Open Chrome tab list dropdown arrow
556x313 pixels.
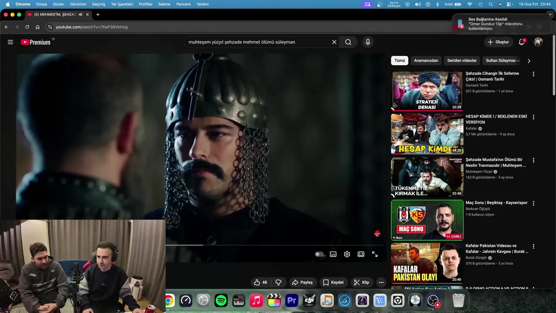click(x=550, y=14)
